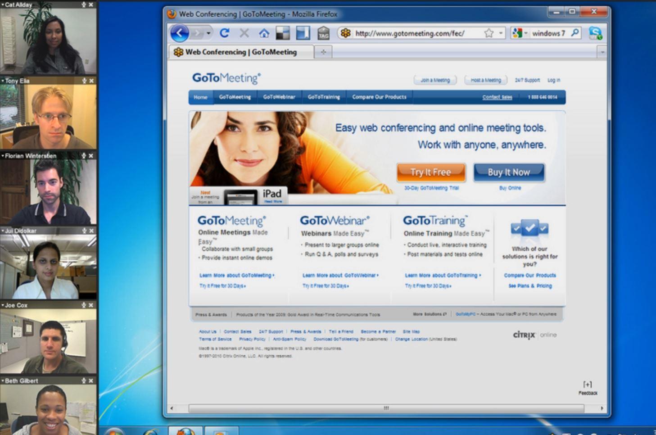Close Tony Elia's webcam panel
Screen dimensions: 656x435
point(91,81)
